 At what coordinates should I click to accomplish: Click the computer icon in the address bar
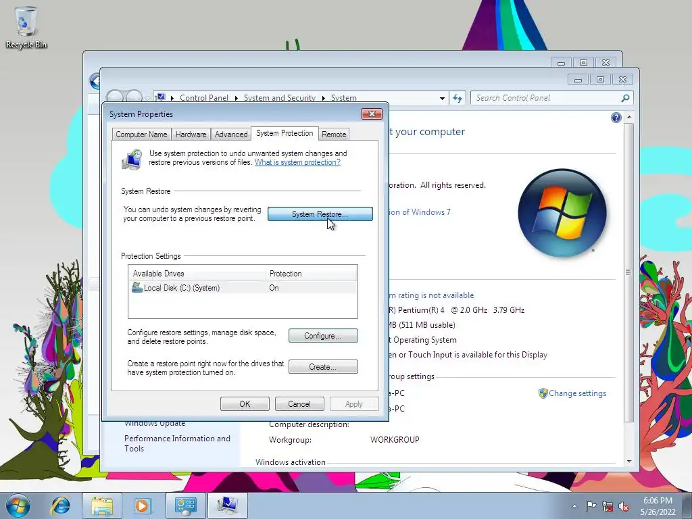(161, 97)
